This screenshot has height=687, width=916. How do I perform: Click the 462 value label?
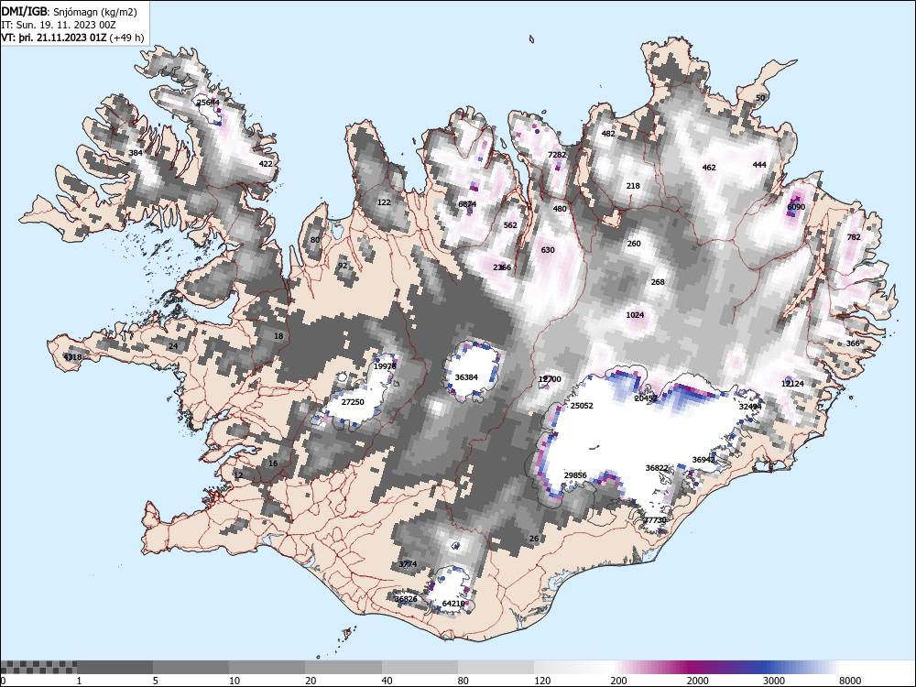(x=709, y=167)
